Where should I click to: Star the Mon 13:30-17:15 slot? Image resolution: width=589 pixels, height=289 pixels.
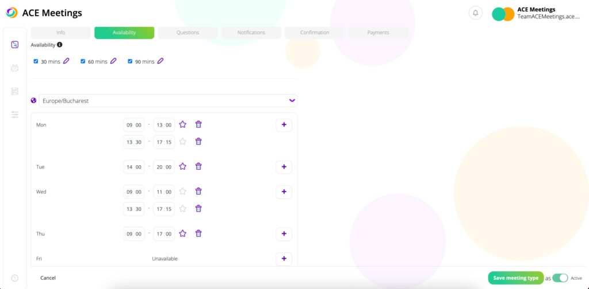point(182,142)
